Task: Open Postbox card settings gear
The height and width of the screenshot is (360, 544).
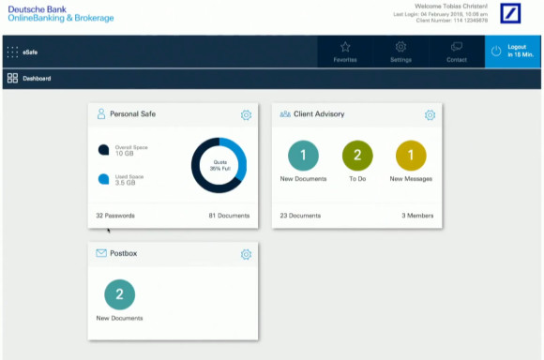Action: (x=246, y=254)
